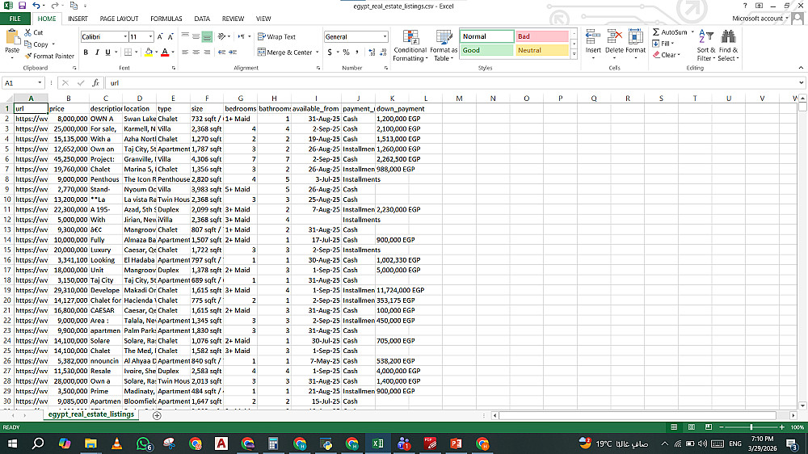
Task: Open the FILE tab
Action: click(x=15, y=19)
